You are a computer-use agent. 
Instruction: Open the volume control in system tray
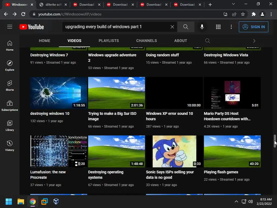[x=250, y=201]
